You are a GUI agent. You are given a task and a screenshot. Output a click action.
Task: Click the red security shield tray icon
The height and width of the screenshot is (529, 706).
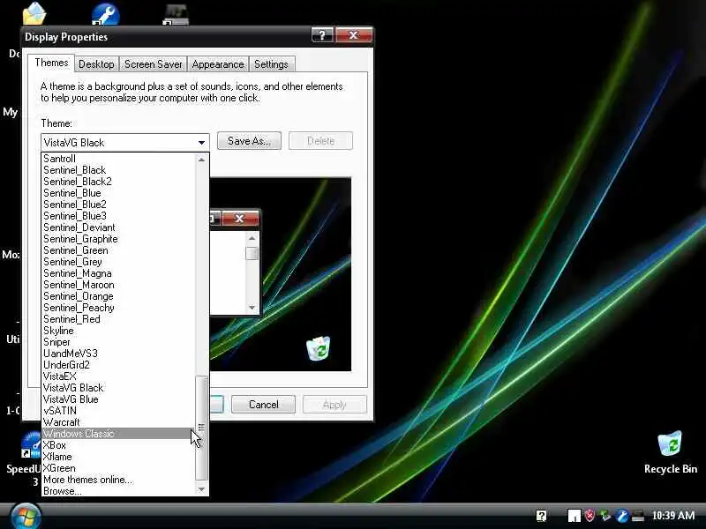click(x=590, y=515)
